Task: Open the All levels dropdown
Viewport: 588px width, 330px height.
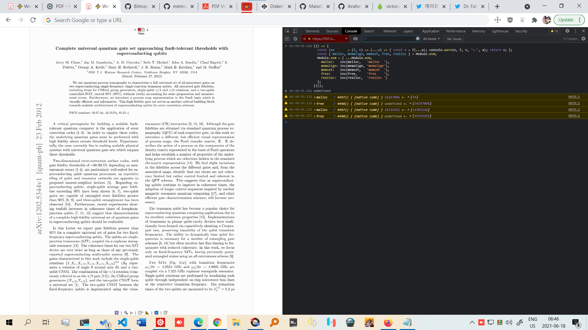Action: pos(431,39)
